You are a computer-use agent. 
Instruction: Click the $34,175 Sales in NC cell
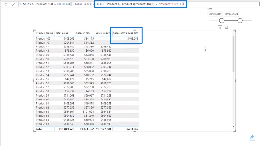(89, 38)
